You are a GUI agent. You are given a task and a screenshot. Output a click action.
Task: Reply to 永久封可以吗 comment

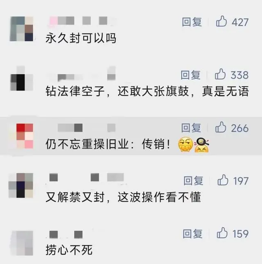point(192,22)
